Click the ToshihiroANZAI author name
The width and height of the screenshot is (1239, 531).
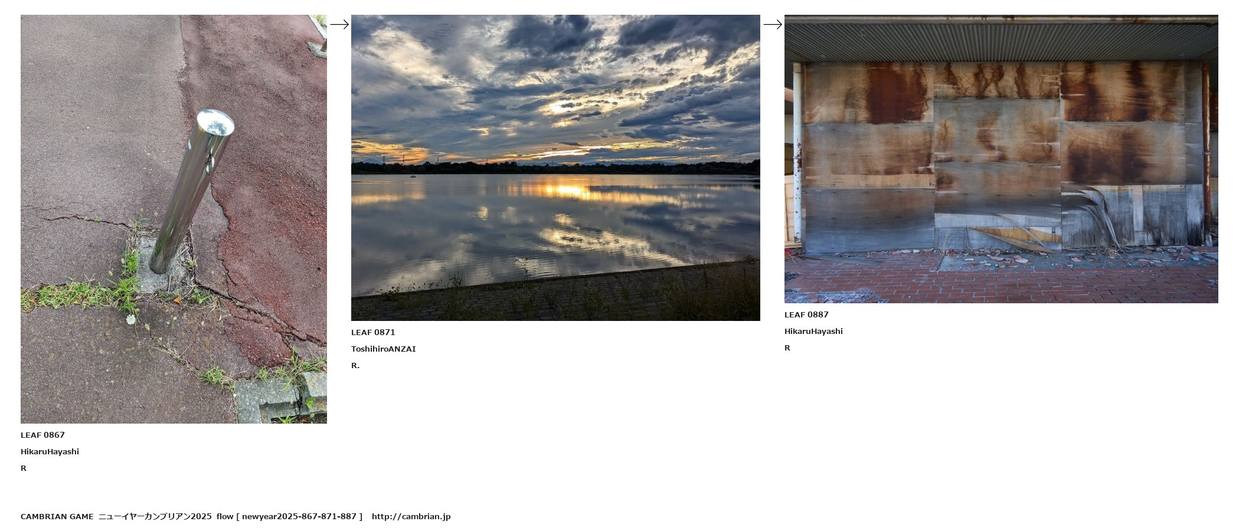pos(384,349)
